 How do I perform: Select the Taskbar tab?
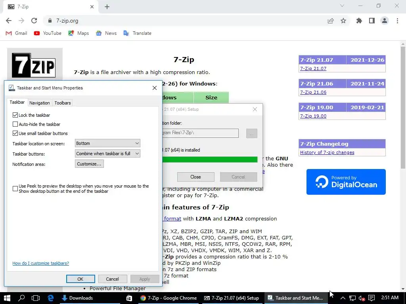coord(17,102)
